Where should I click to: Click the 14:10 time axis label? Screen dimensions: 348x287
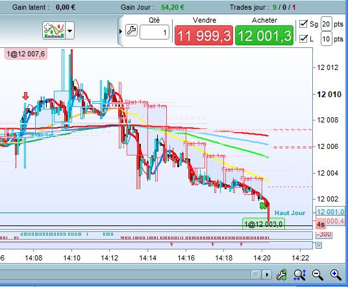(71, 258)
